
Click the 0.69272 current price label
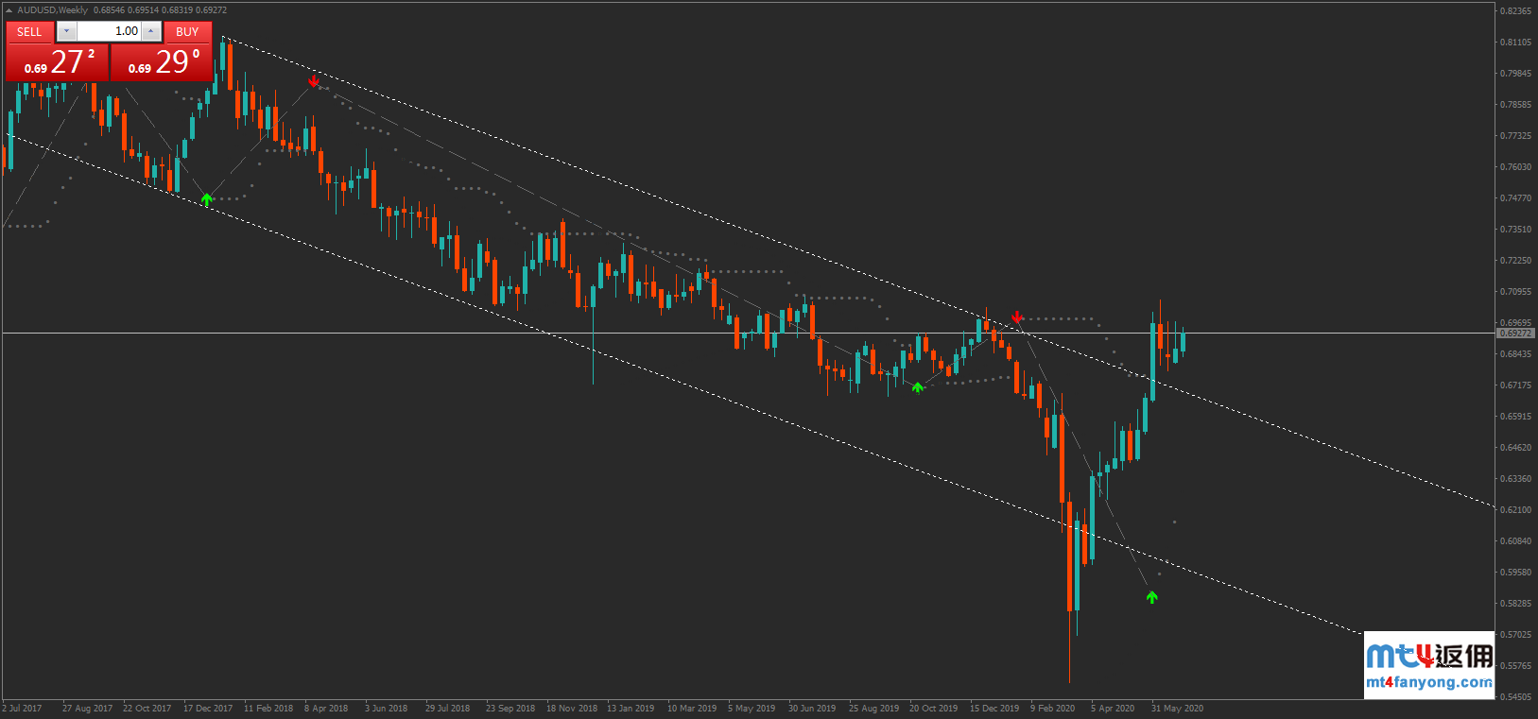[1515, 334]
